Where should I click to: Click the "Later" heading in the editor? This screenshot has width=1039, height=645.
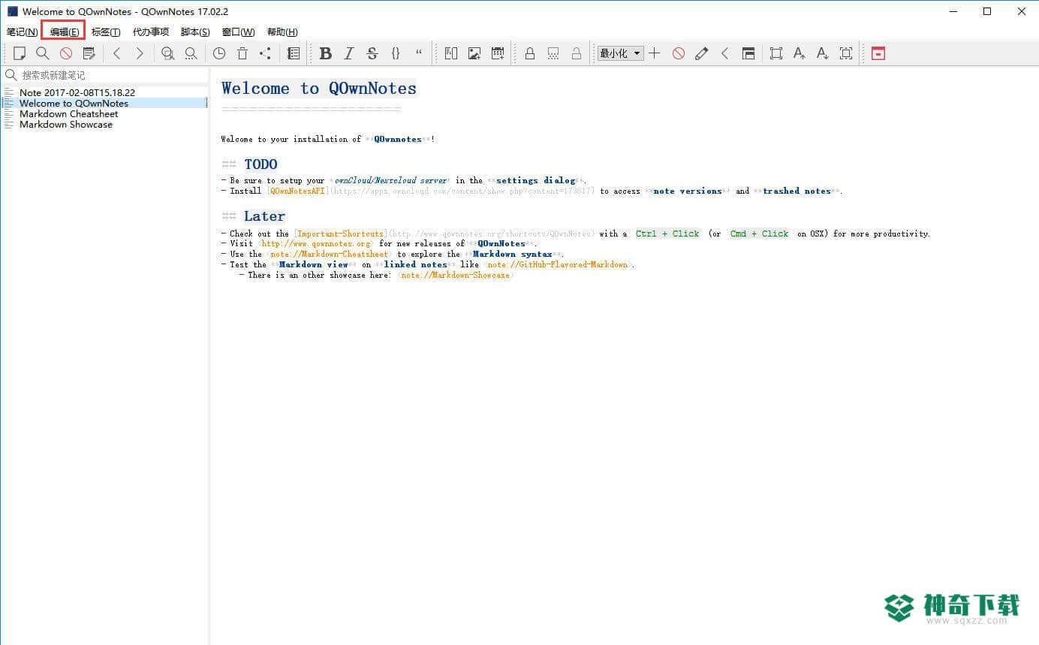tap(264, 216)
